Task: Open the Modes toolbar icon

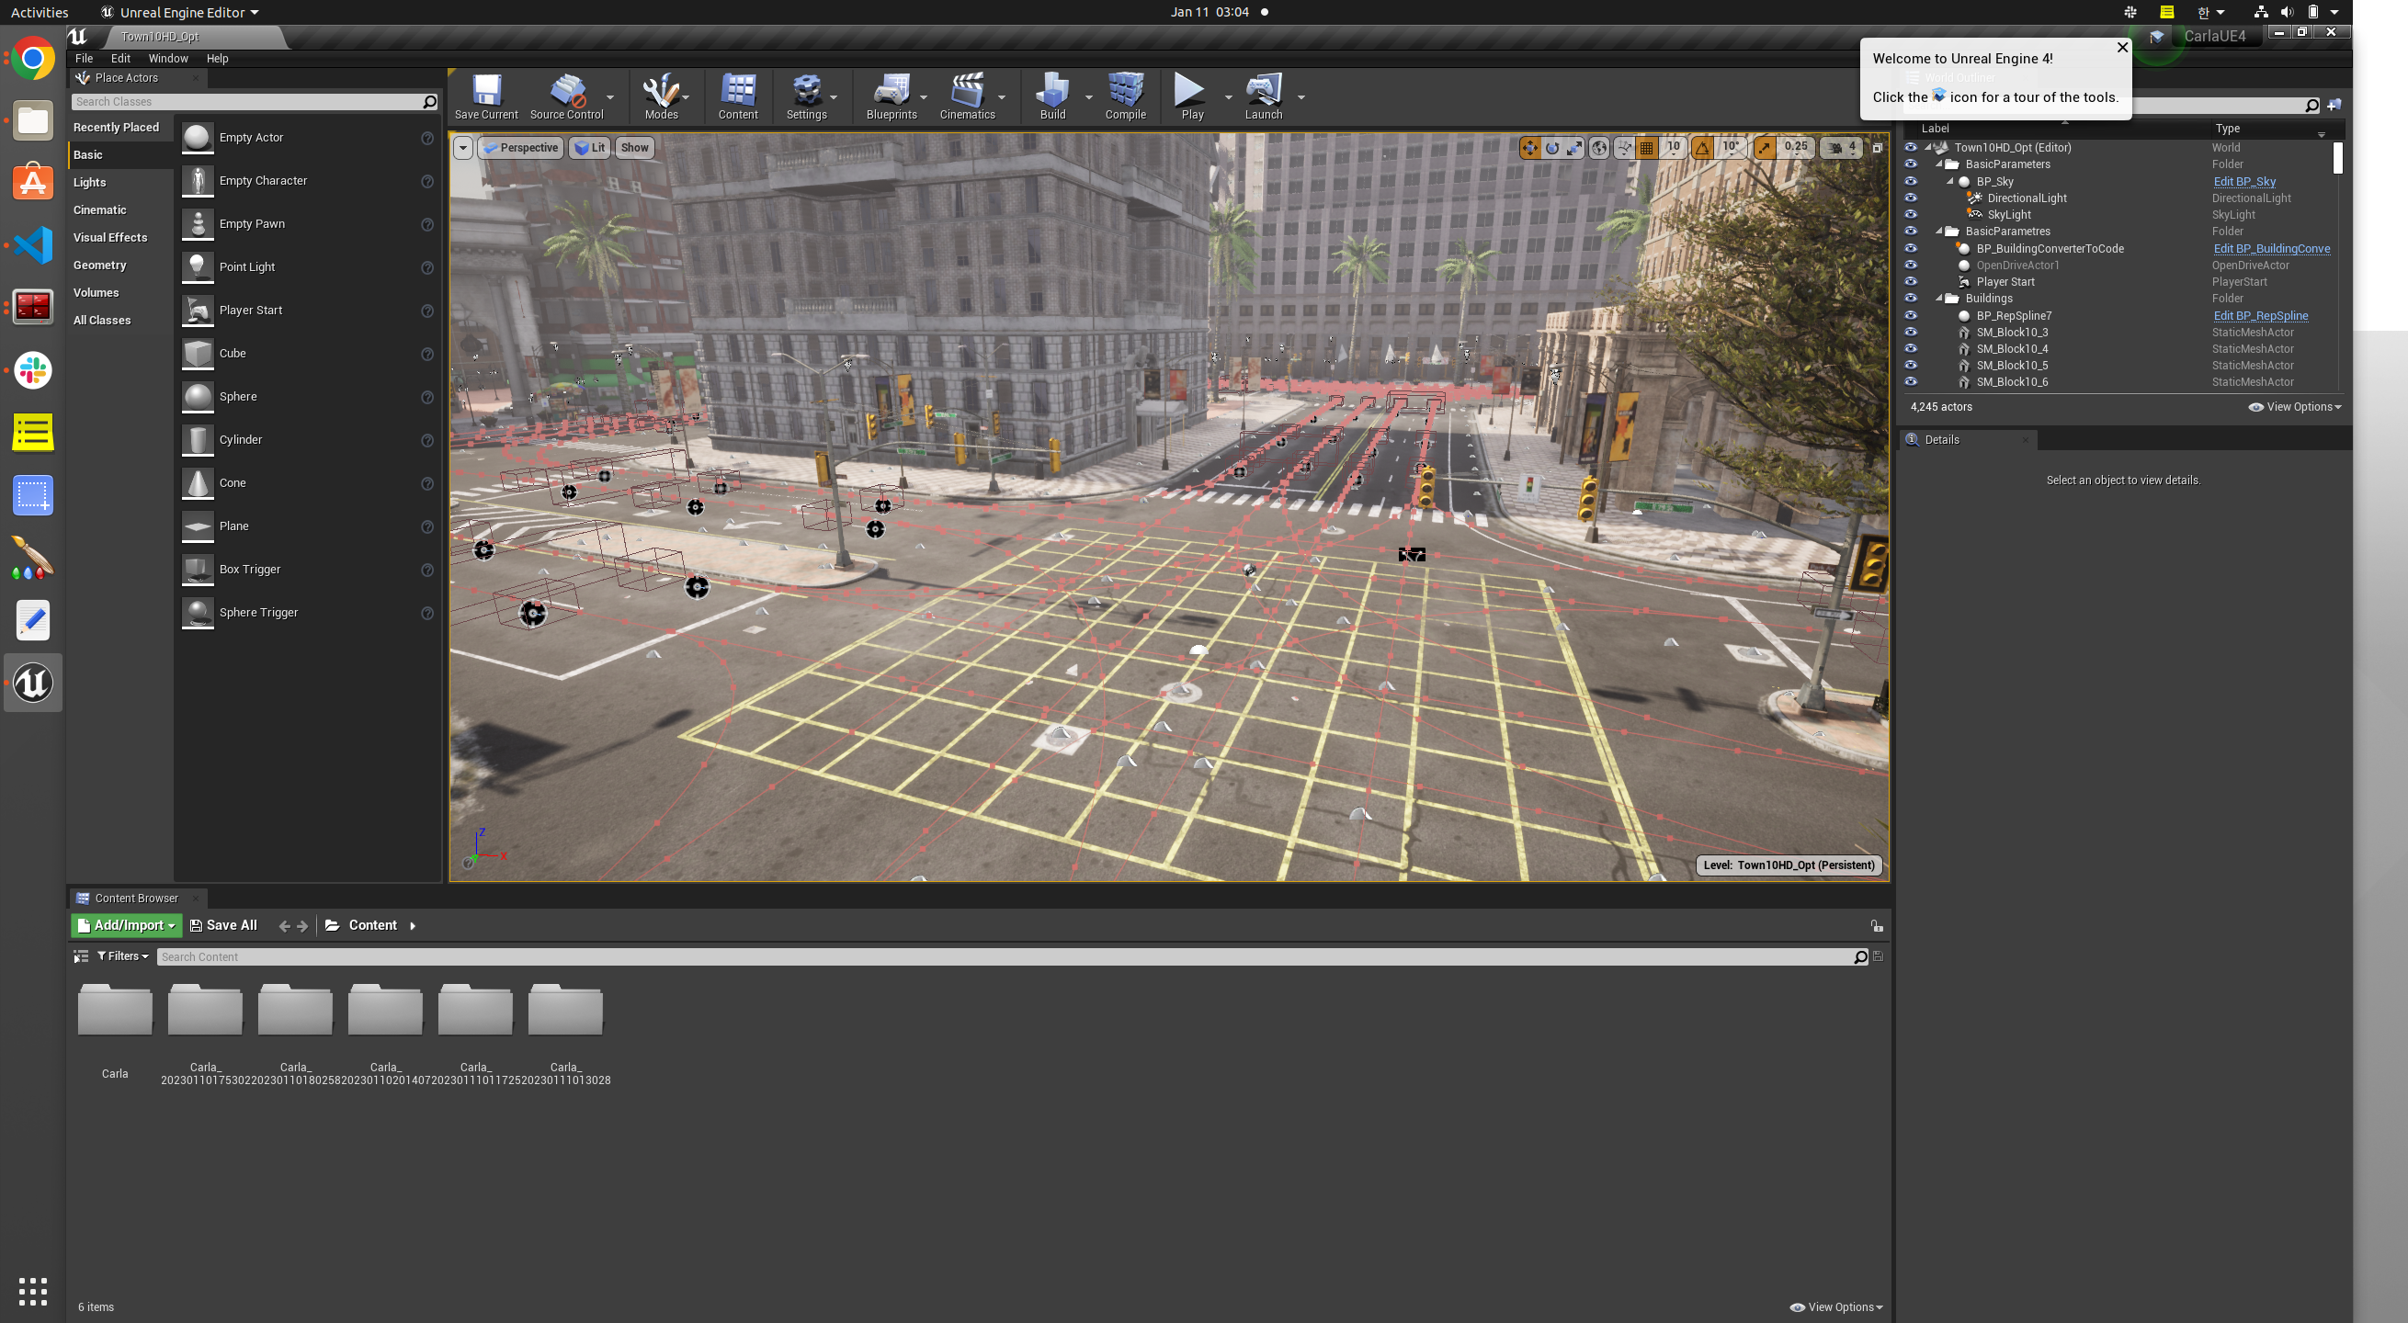Action: 661,96
